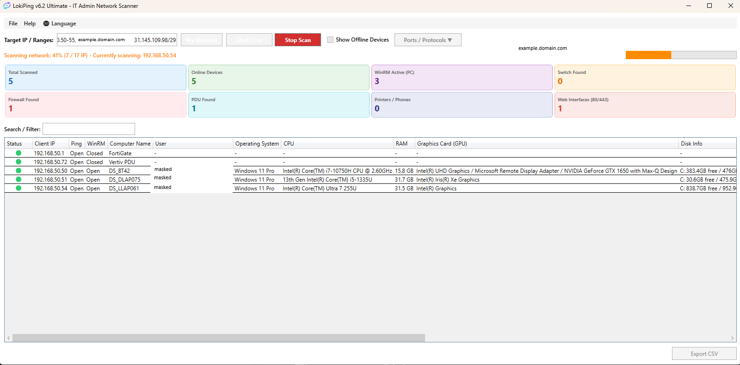Select the Web Interfaces (80/443) card
This screenshot has width=740, height=365.
click(x=645, y=105)
